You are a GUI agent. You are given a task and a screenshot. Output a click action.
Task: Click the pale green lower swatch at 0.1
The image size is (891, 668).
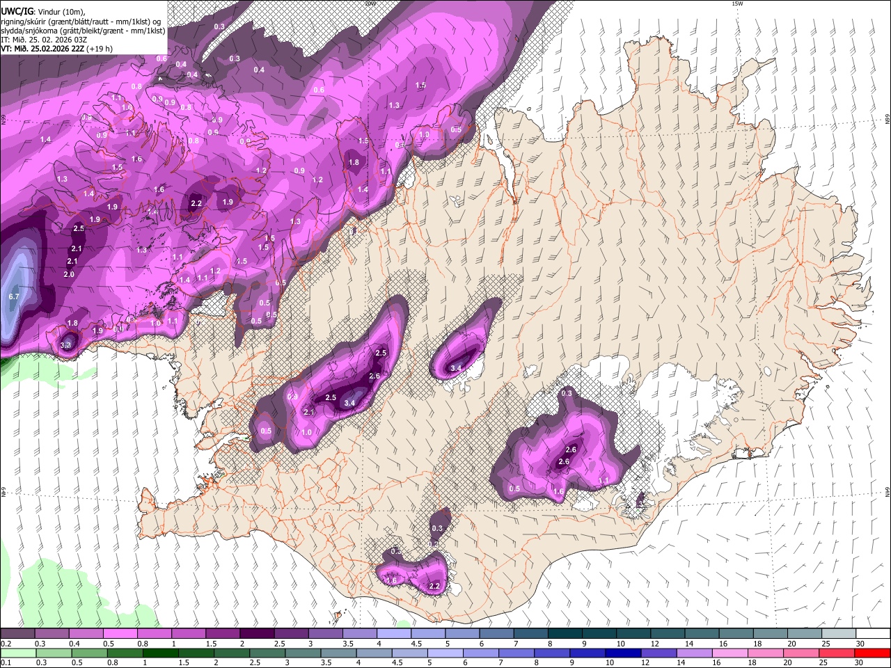tap(18, 653)
